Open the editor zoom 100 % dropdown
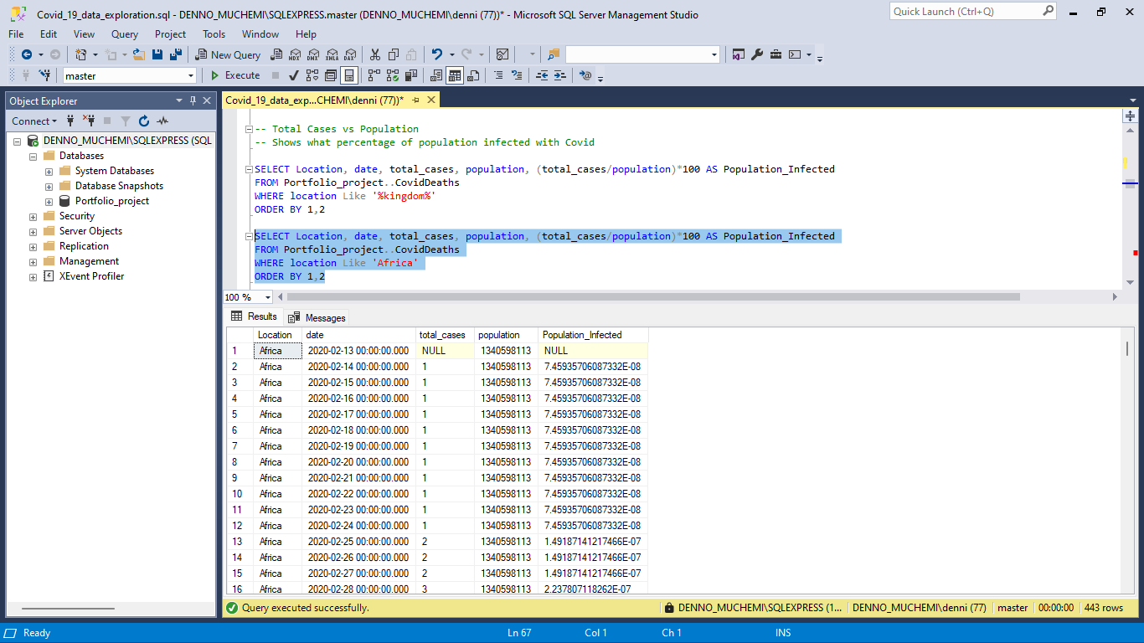Image resolution: width=1144 pixels, height=643 pixels. 268,297
